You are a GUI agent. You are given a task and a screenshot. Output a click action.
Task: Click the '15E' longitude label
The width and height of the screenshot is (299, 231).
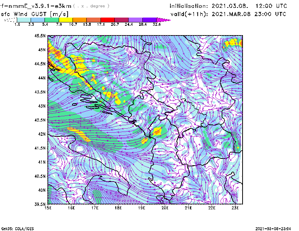coord(48,208)
